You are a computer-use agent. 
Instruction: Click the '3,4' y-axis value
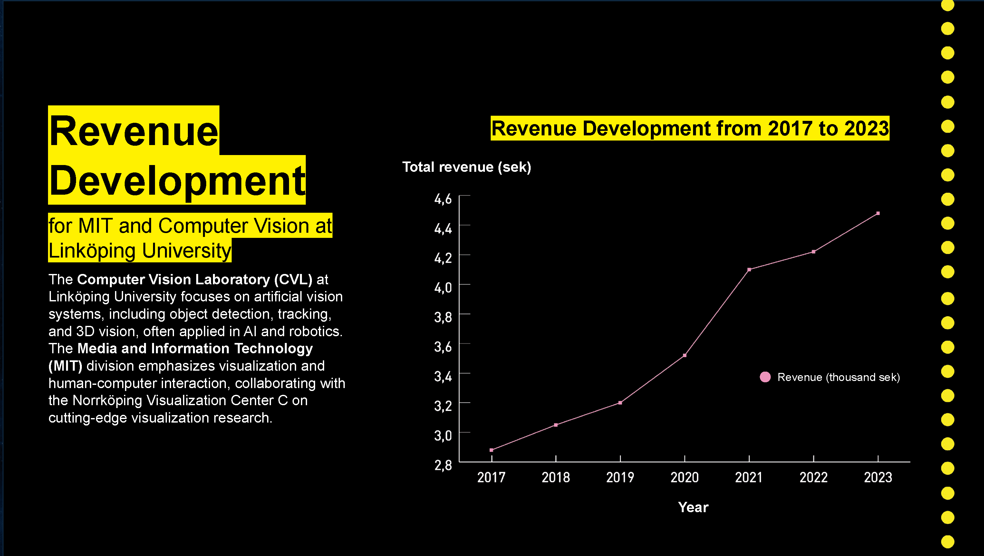(443, 377)
